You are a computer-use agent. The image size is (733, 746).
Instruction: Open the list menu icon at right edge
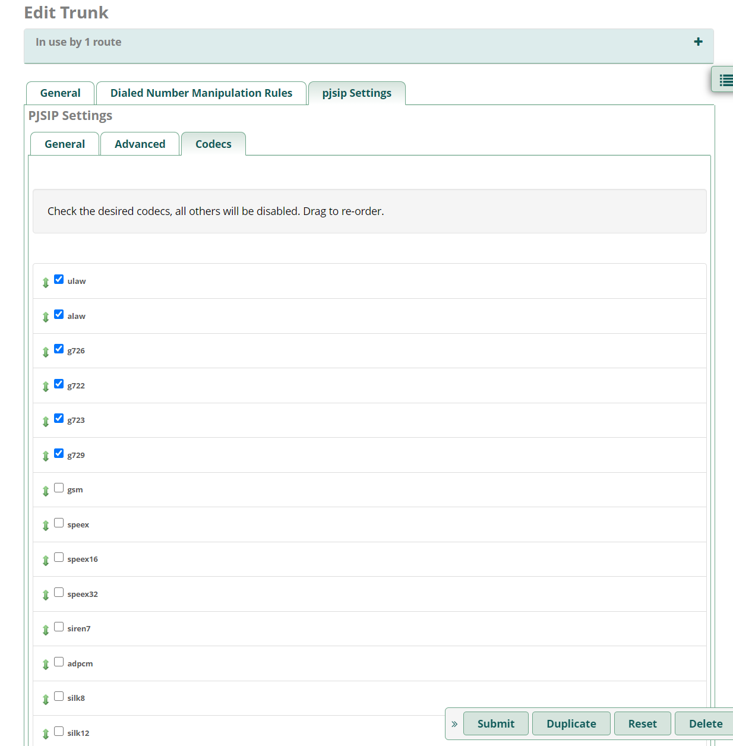click(x=725, y=80)
